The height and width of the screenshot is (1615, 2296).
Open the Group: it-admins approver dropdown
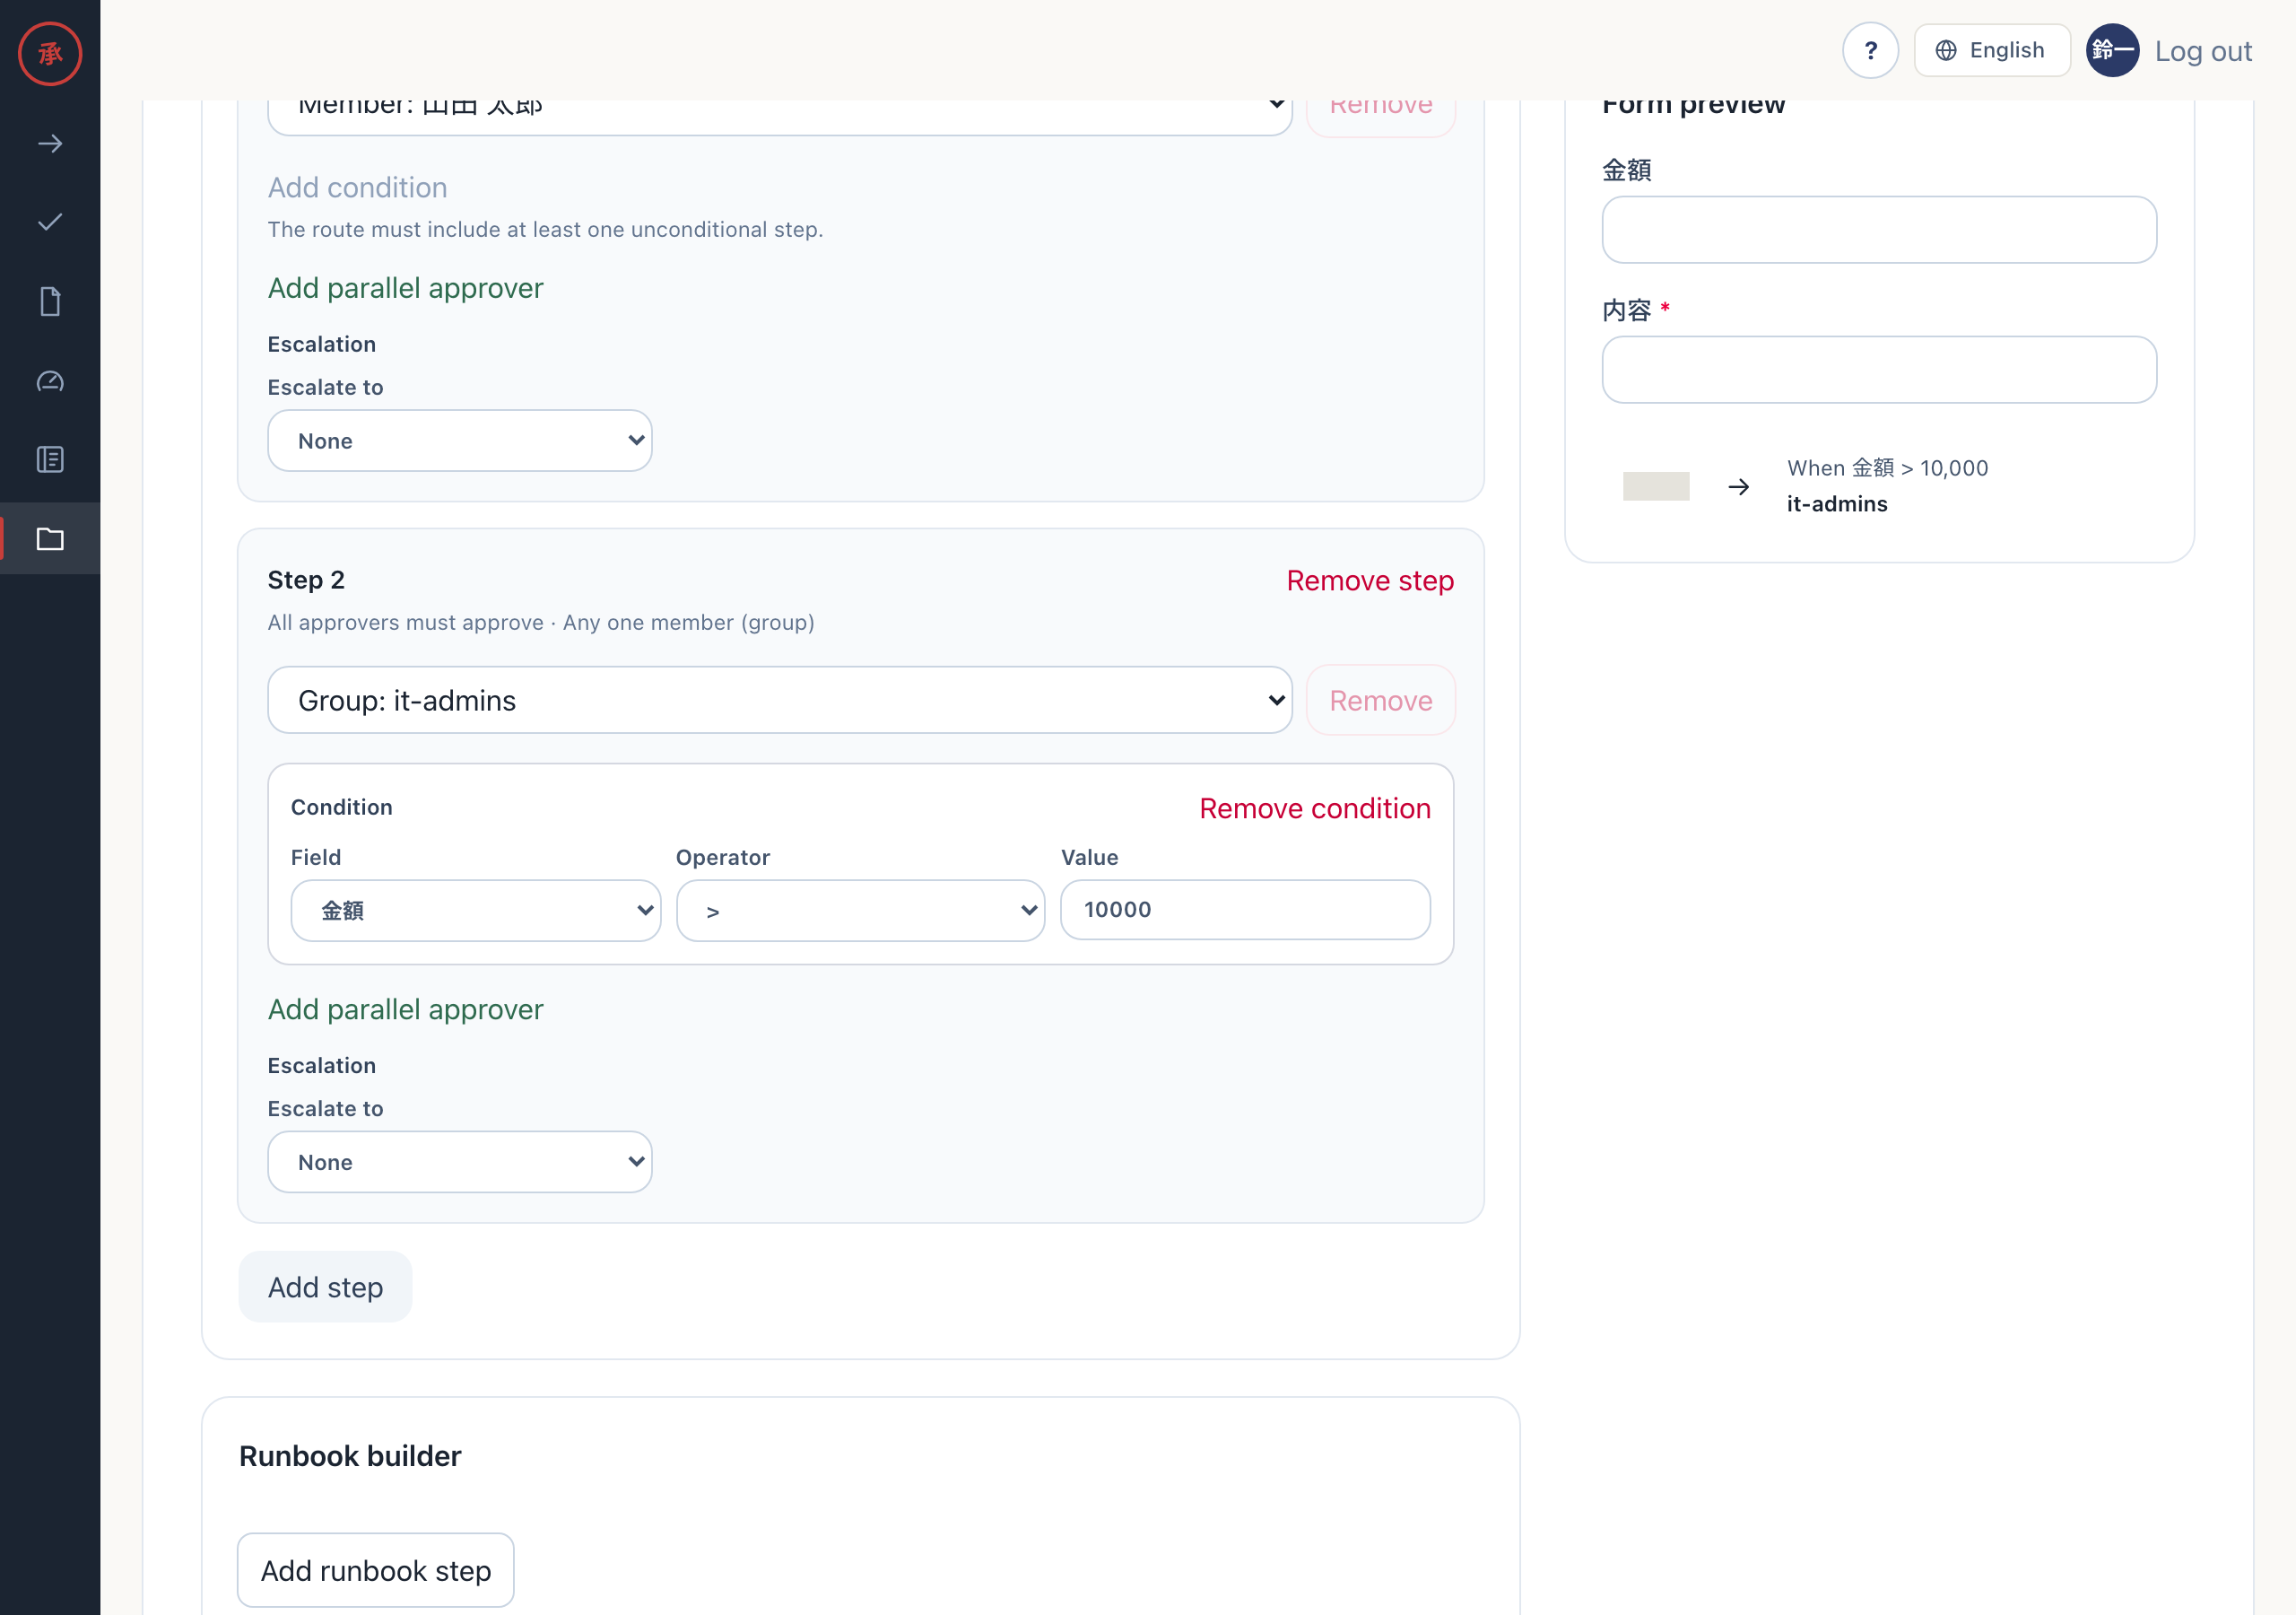point(779,700)
